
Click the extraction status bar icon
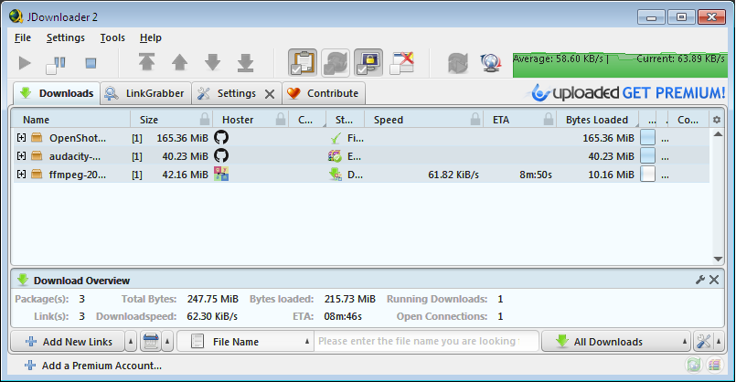pos(714,366)
